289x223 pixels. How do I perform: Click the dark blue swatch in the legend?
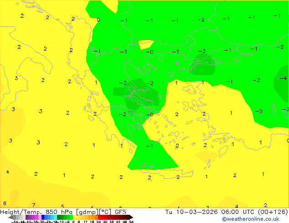(x=43, y=218)
